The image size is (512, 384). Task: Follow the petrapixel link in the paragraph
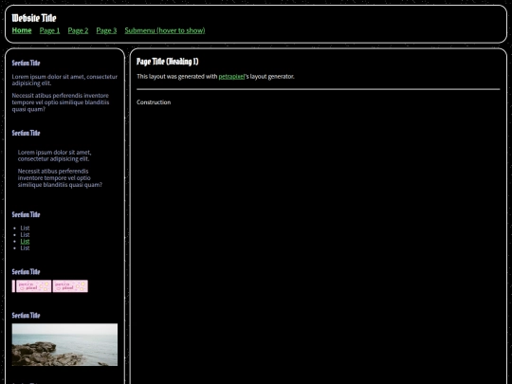pyautogui.click(x=231, y=77)
